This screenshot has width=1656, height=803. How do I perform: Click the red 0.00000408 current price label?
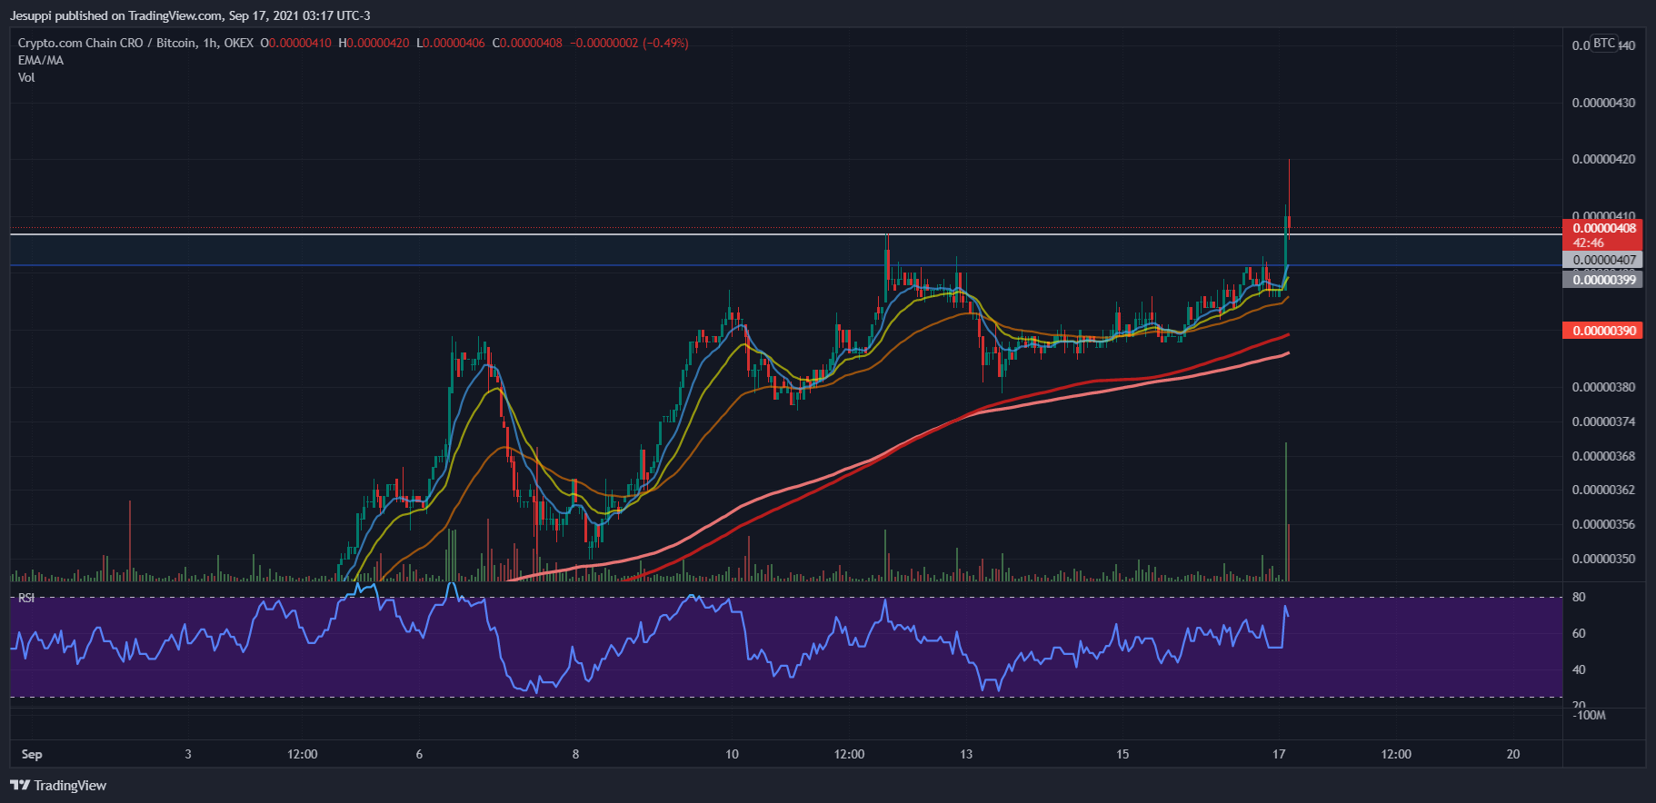(x=1603, y=228)
